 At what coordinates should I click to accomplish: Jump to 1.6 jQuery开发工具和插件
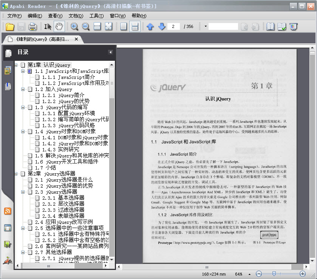click(x=67, y=162)
